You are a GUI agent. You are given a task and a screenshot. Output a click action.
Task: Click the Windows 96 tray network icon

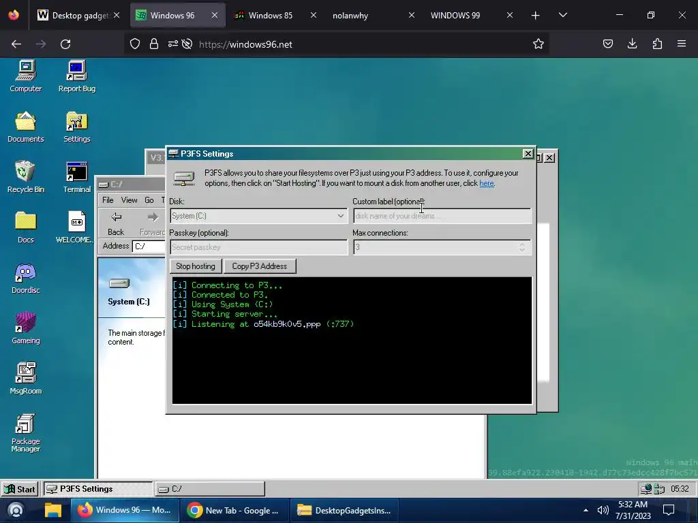646,489
